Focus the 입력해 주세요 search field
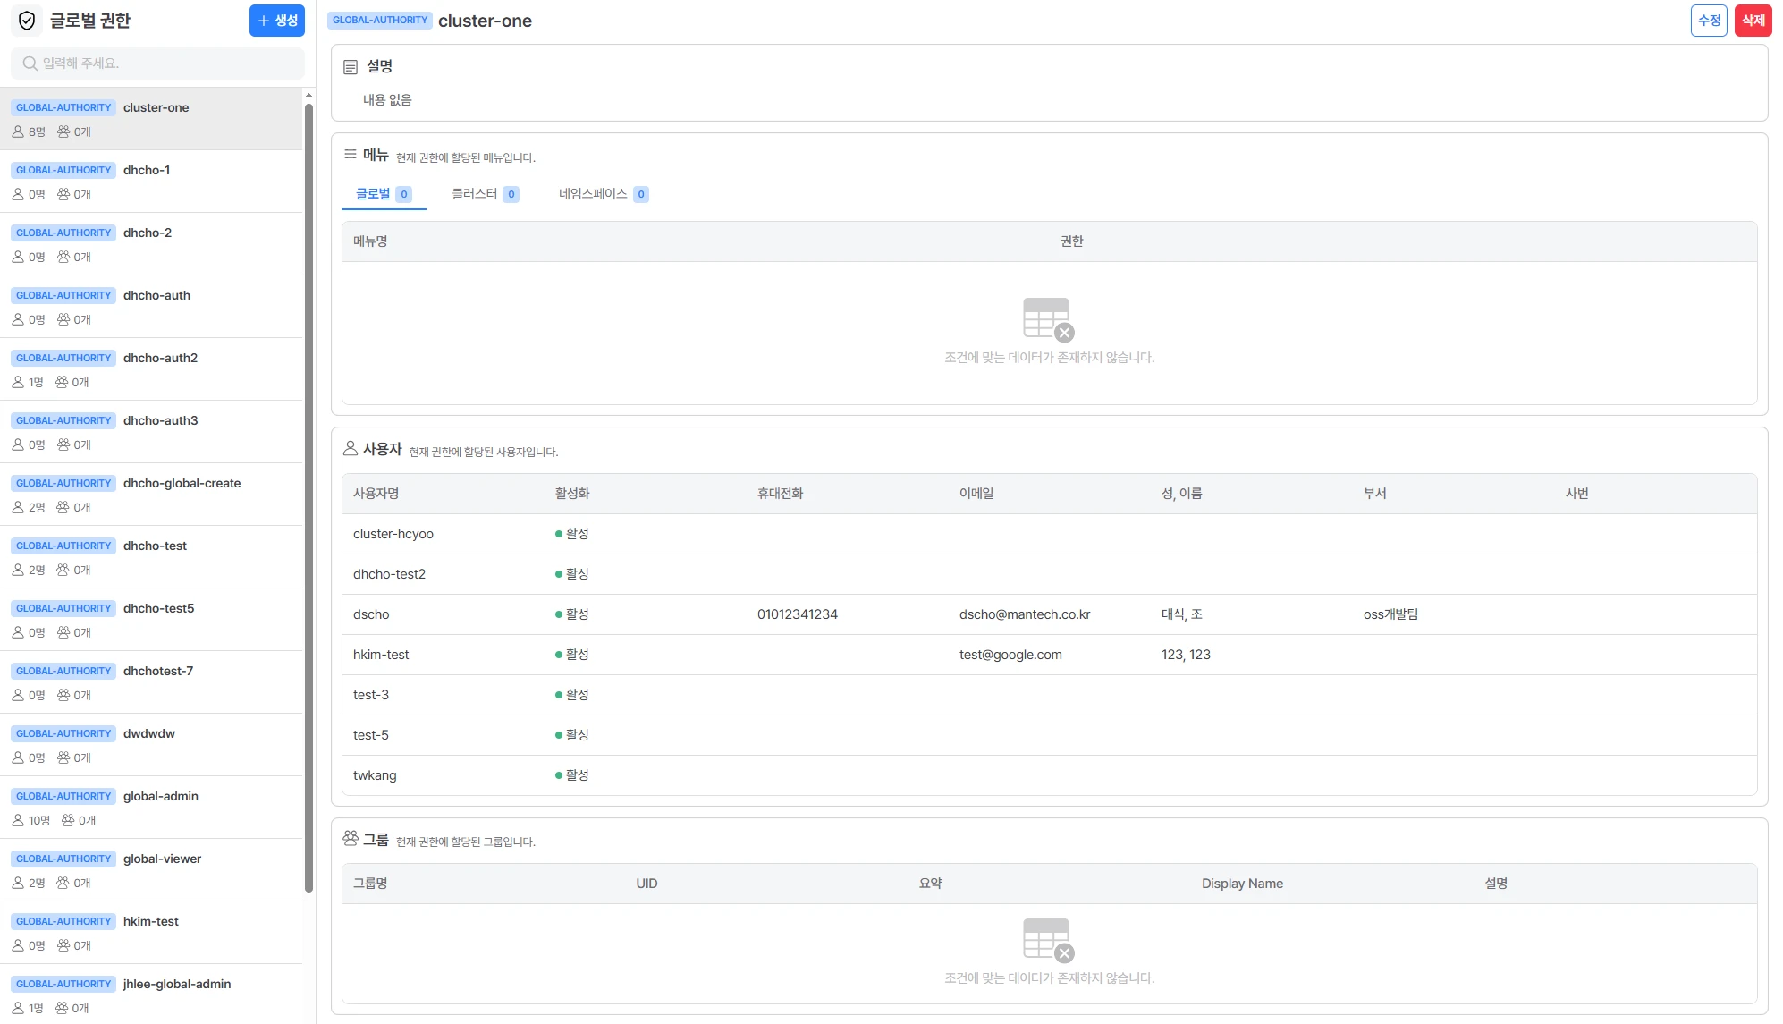 tap(157, 63)
